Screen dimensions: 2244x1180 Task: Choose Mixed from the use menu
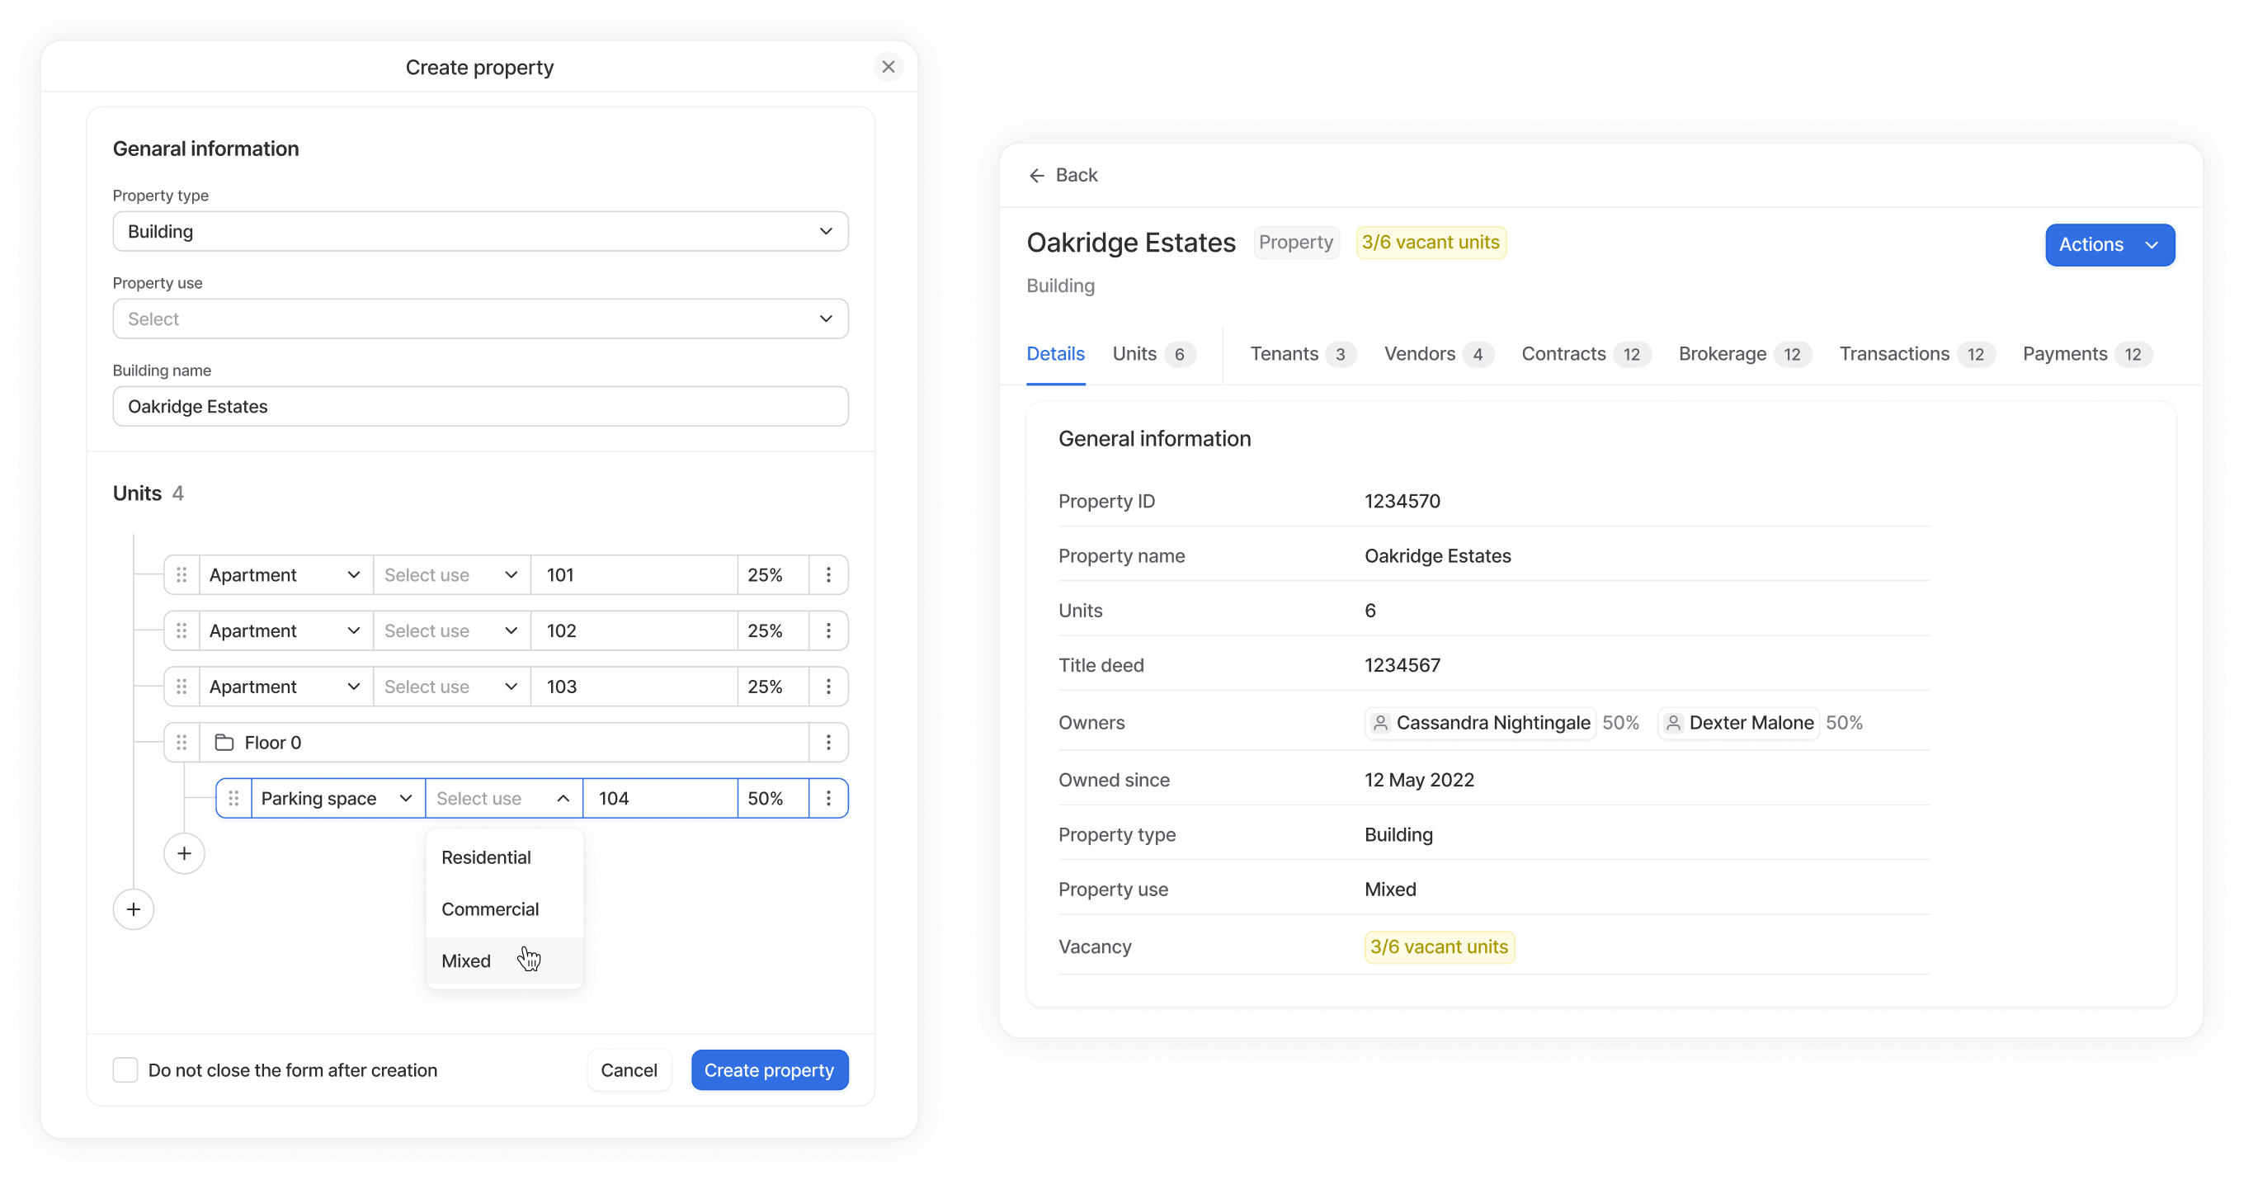pos(504,961)
